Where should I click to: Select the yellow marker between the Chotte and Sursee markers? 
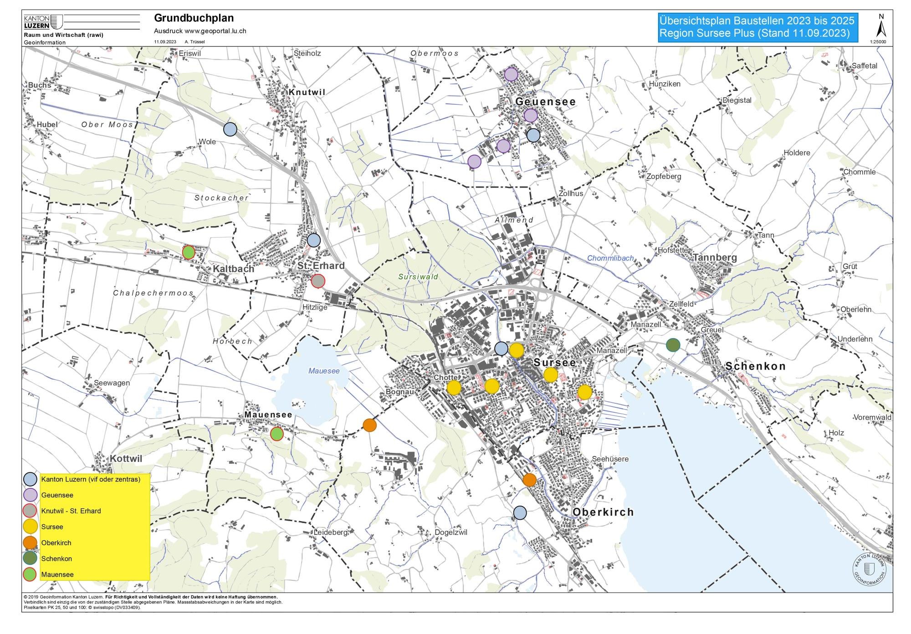[492, 386]
